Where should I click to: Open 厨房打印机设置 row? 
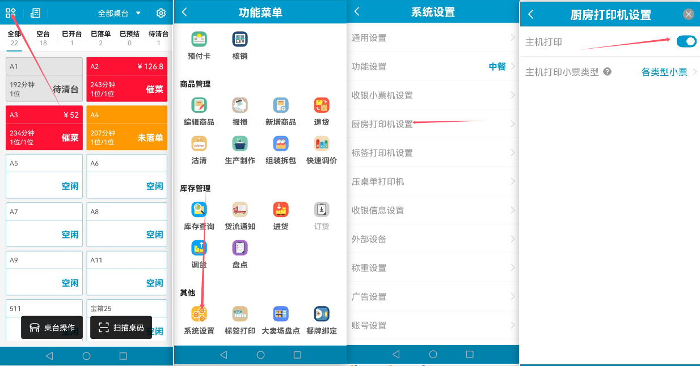433,124
